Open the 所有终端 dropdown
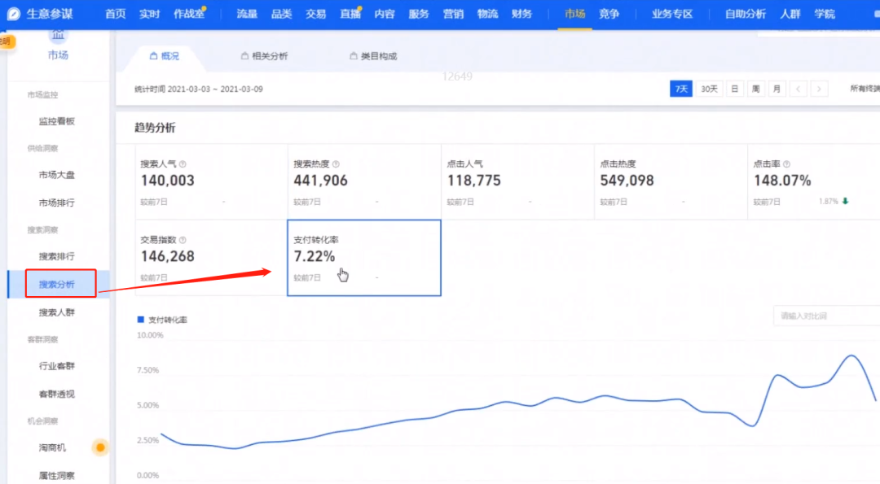880x484 pixels. coord(865,89)
